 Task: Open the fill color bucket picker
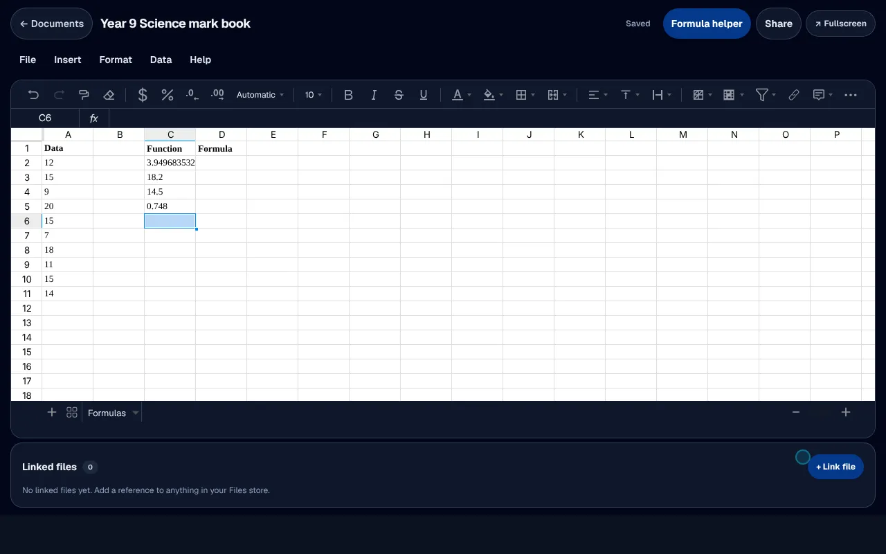pyautogui.click(x=493, y=95)
